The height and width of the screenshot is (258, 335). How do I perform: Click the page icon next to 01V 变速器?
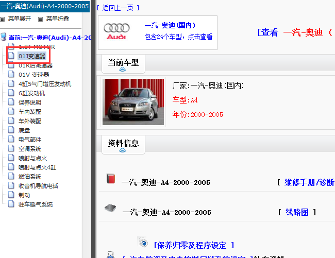click(x=11, y=74)
